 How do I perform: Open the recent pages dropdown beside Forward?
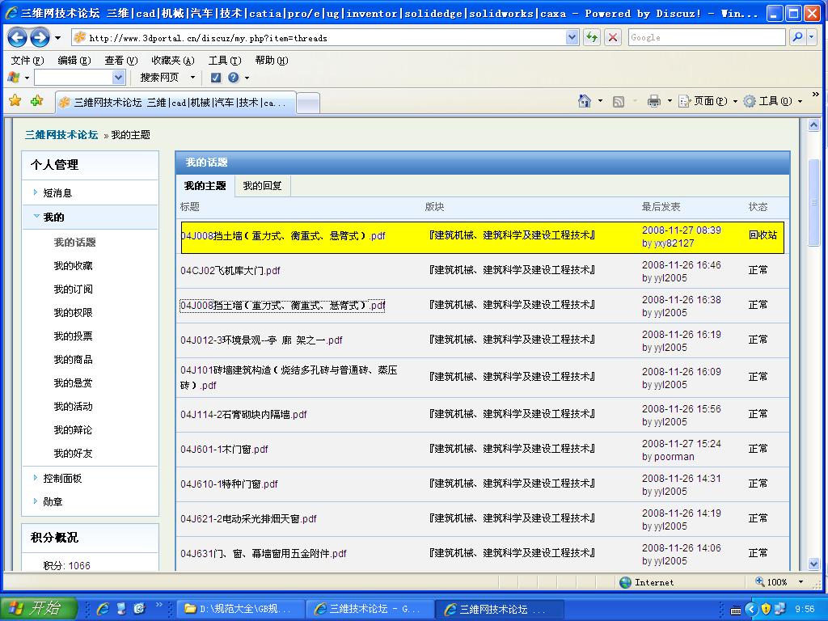pyautogui.click(x=57, y=38)
